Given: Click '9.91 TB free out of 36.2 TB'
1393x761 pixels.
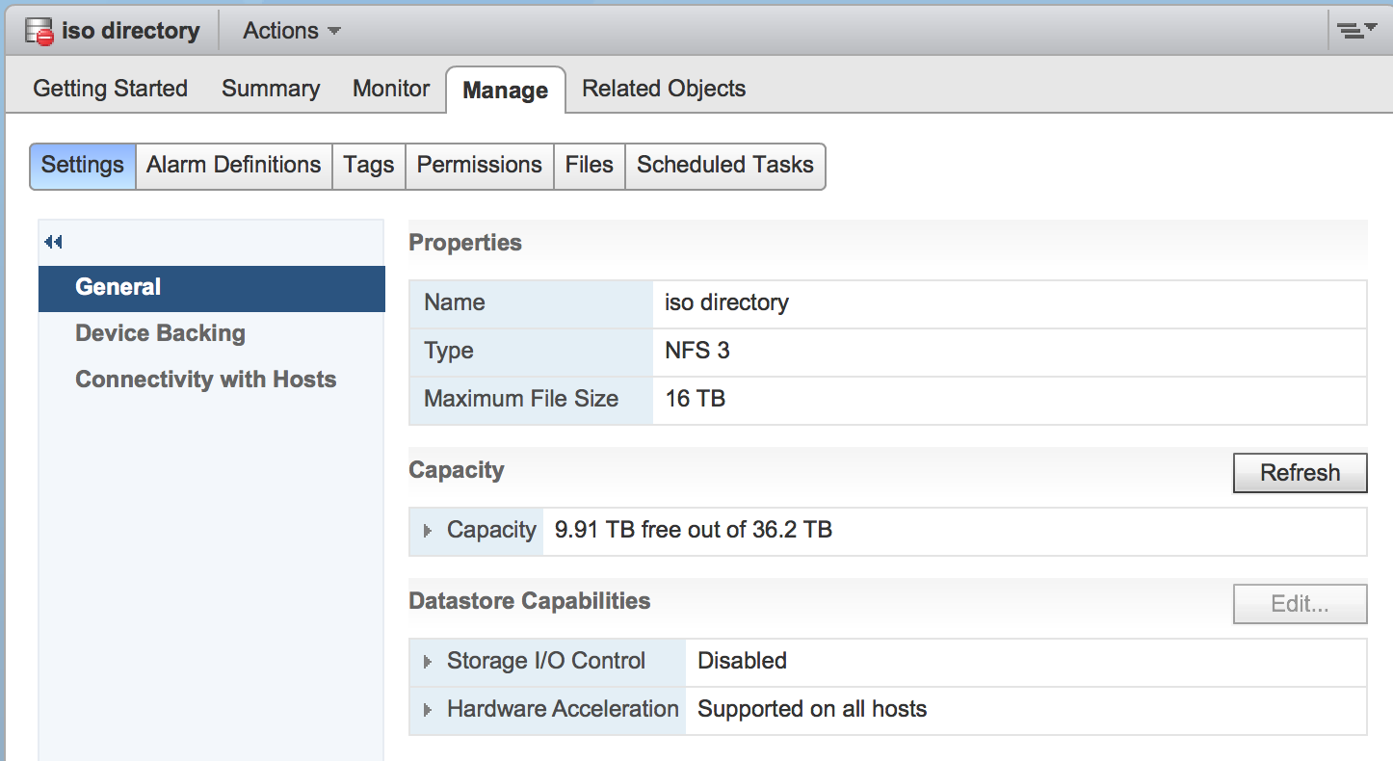Looking at the screenshot, I should (x=694, y=530).
